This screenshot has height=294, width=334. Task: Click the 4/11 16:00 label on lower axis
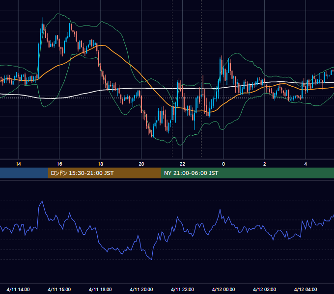[59, 289]
